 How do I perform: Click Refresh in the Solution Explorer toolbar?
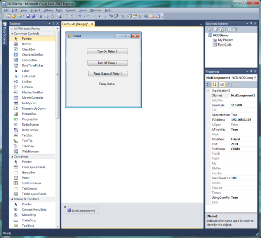point(222,30)
